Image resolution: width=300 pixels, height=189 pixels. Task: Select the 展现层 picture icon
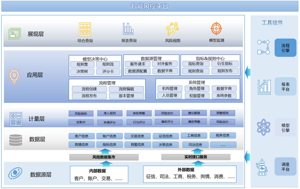pyautogui.click(x=14, y=34)
